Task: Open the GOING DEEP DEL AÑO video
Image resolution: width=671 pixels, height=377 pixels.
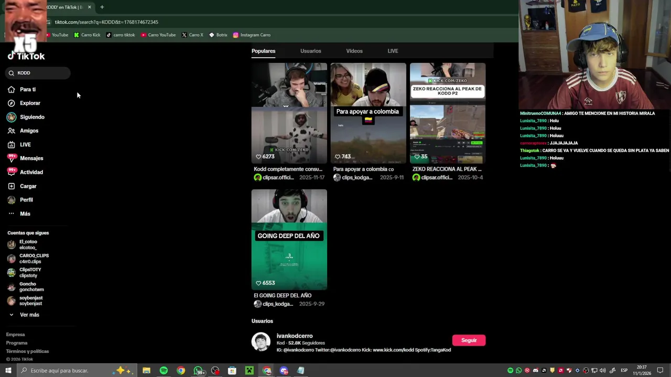Action: 289,239
